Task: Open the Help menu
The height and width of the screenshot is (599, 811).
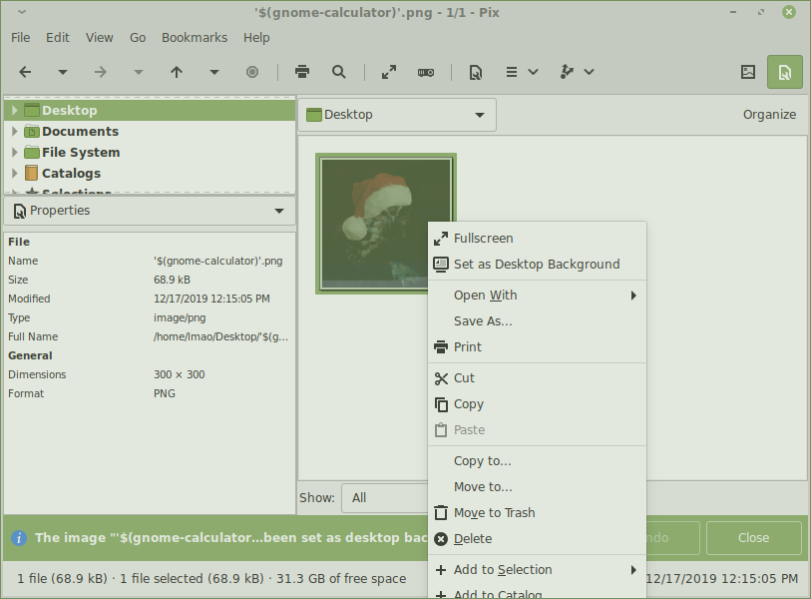Action: pyautogui.click(x=256, y=38)
